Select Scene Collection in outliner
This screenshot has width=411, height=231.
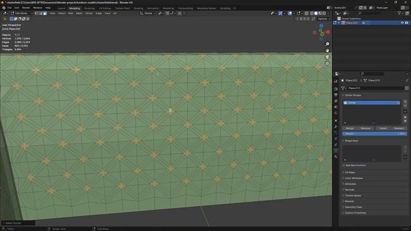pyautogui.click(x=351, y=19)
